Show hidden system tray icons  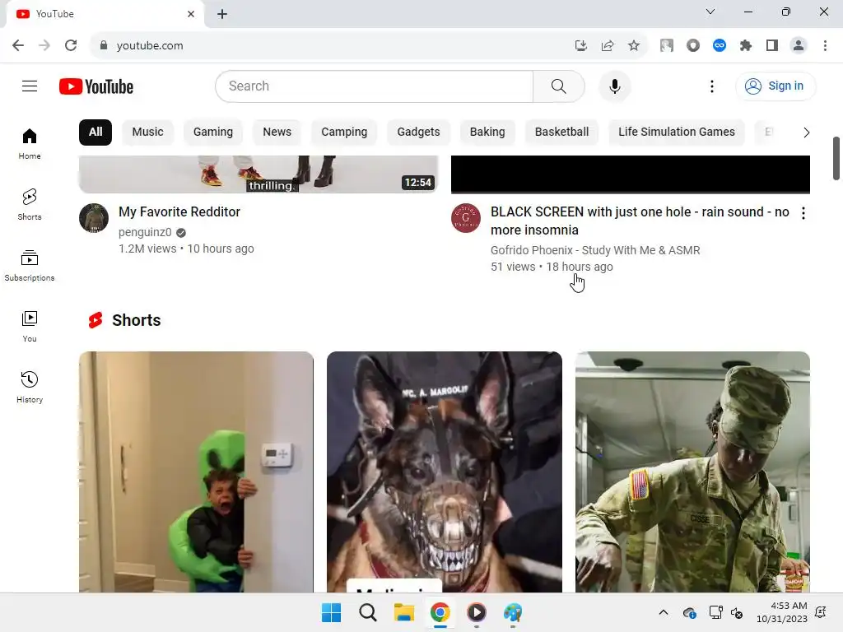click(x=664, y=612)
